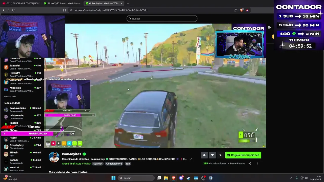Open Task View from the taskbar

159,178
